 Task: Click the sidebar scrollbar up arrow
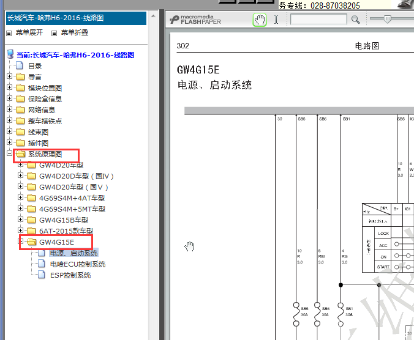pyautogui.click(x=153, y=16)
